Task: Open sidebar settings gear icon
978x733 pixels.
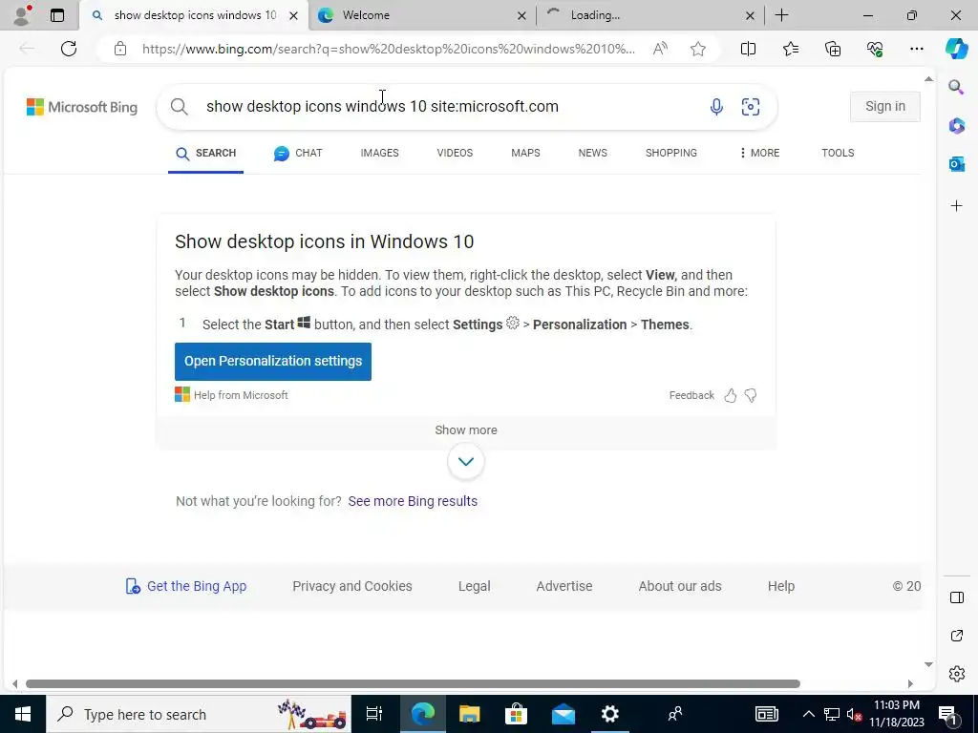Action: pos(956,674)
